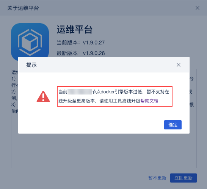The height and width of the screenshot is (189, 207).
Task: Click release note item 3)
Action: 14,104
